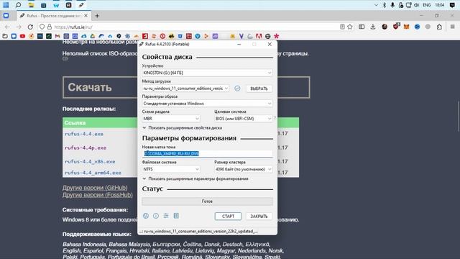Open the clock showing 18:04
This screenshot has height=259, width=460.
pyautogui.click(x=439, y=5)
